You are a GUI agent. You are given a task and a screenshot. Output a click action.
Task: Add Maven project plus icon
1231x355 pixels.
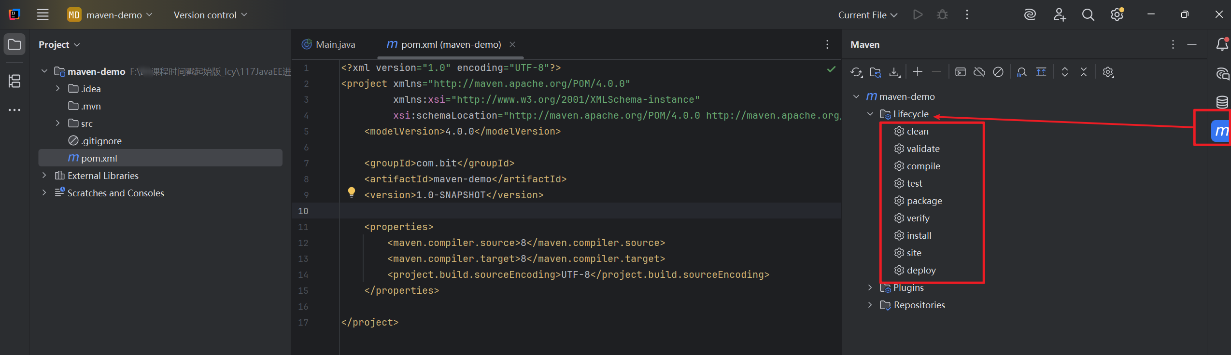pyautogui.click(x=918, y=72)
